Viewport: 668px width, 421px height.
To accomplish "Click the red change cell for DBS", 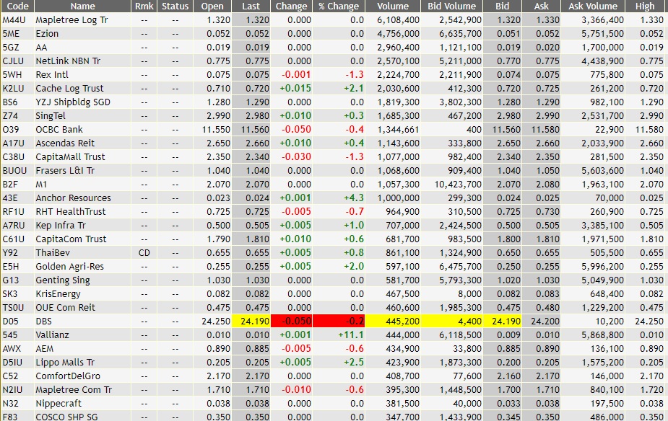I will 290,322.
